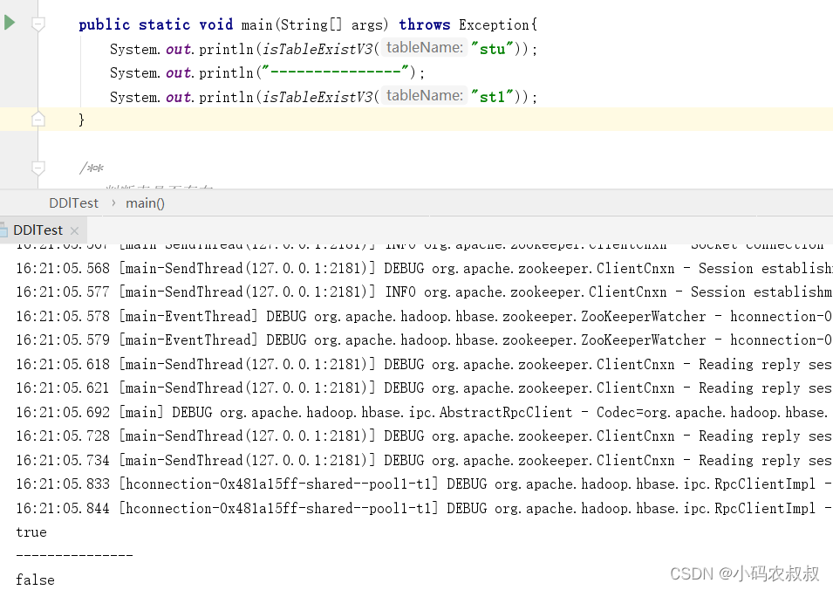Click log line with timestamp 16:21:05.728
This screenshot has height=590, width=833.
click(424, 436)
